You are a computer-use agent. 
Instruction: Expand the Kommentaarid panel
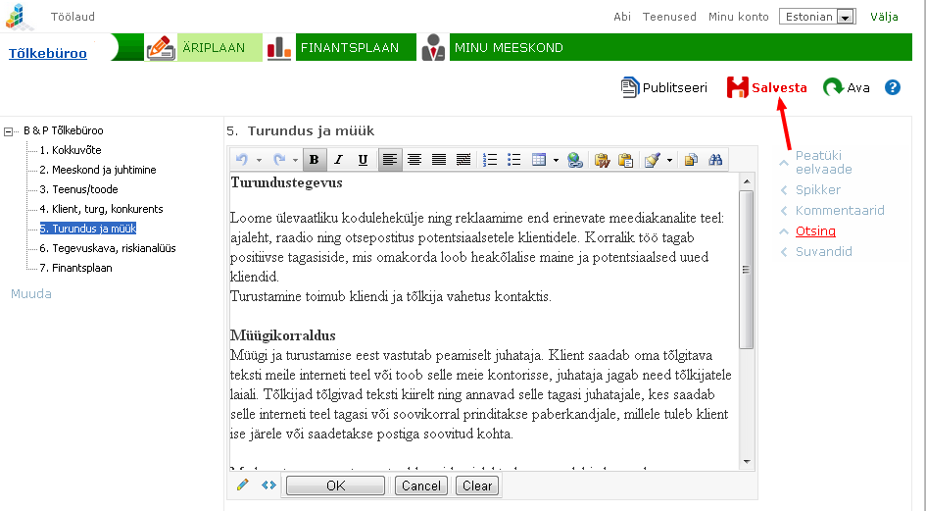(840, 211)
